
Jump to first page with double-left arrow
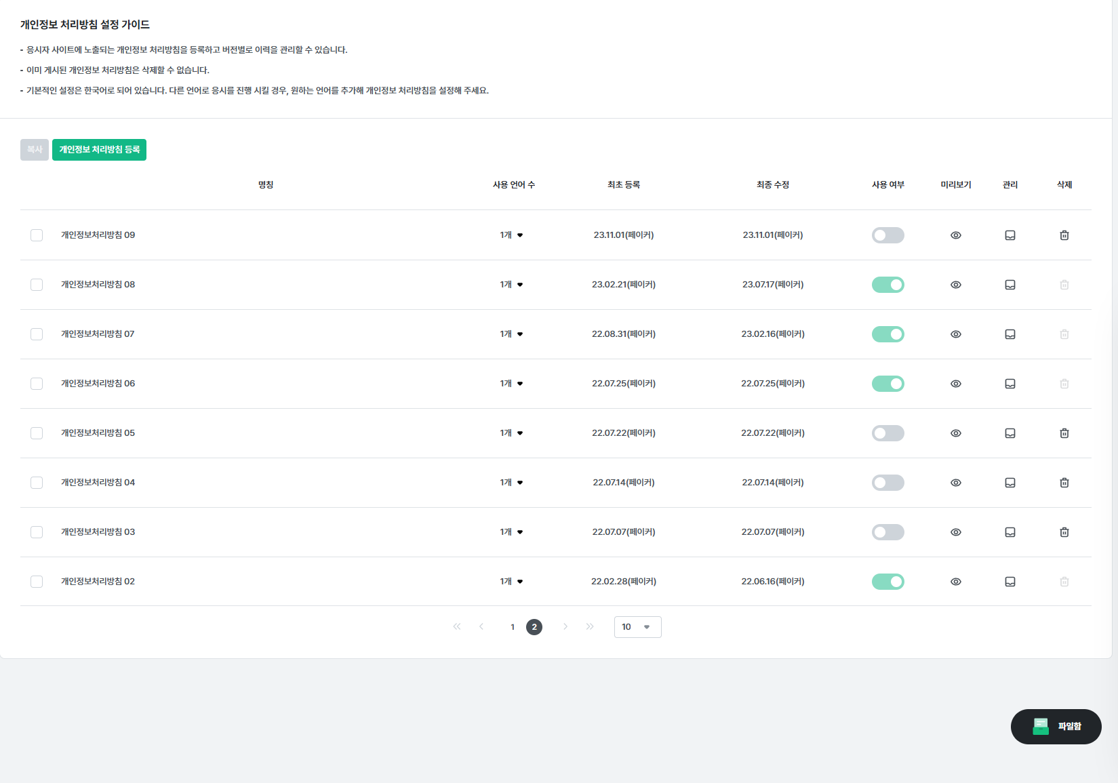point(457,627)
